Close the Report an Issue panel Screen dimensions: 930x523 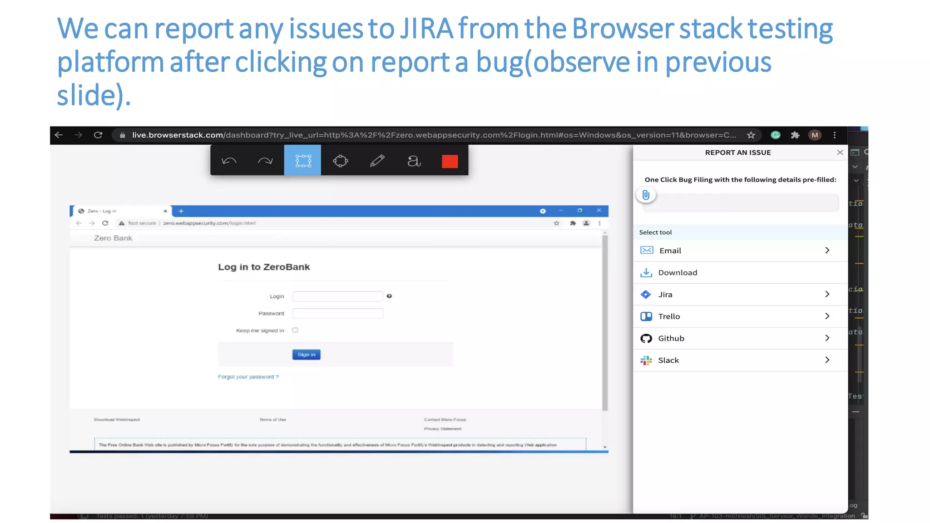coord(840,153)
